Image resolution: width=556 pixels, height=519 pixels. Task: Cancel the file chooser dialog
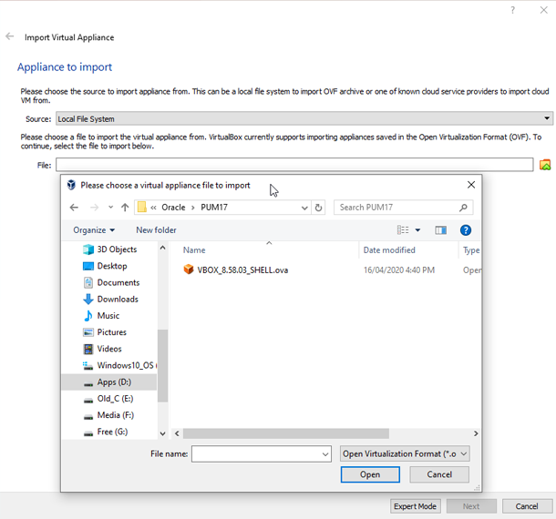439,474
